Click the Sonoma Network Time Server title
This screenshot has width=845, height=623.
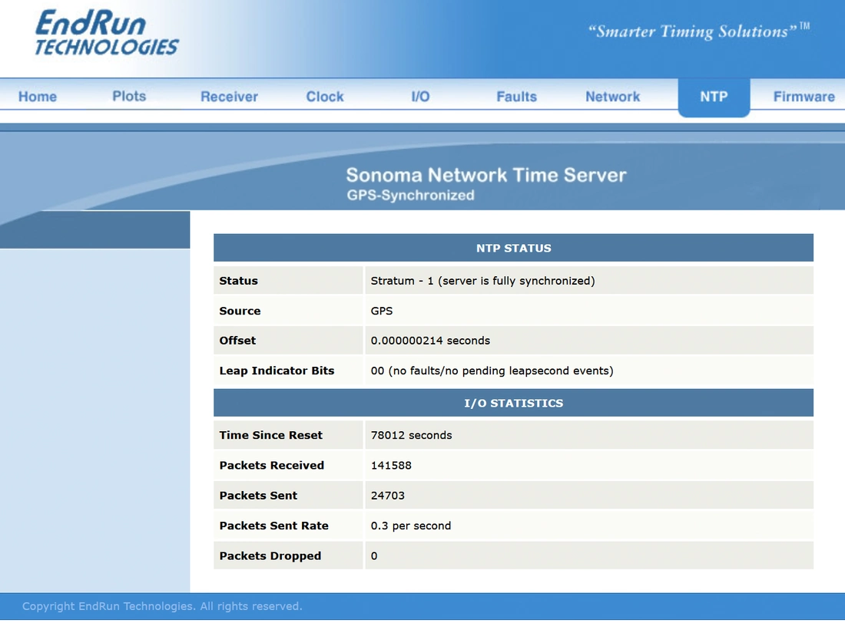tap(486, 175)
